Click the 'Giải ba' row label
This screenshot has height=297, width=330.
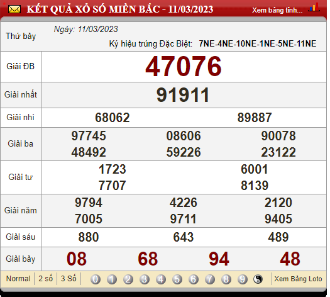(20, 144)
